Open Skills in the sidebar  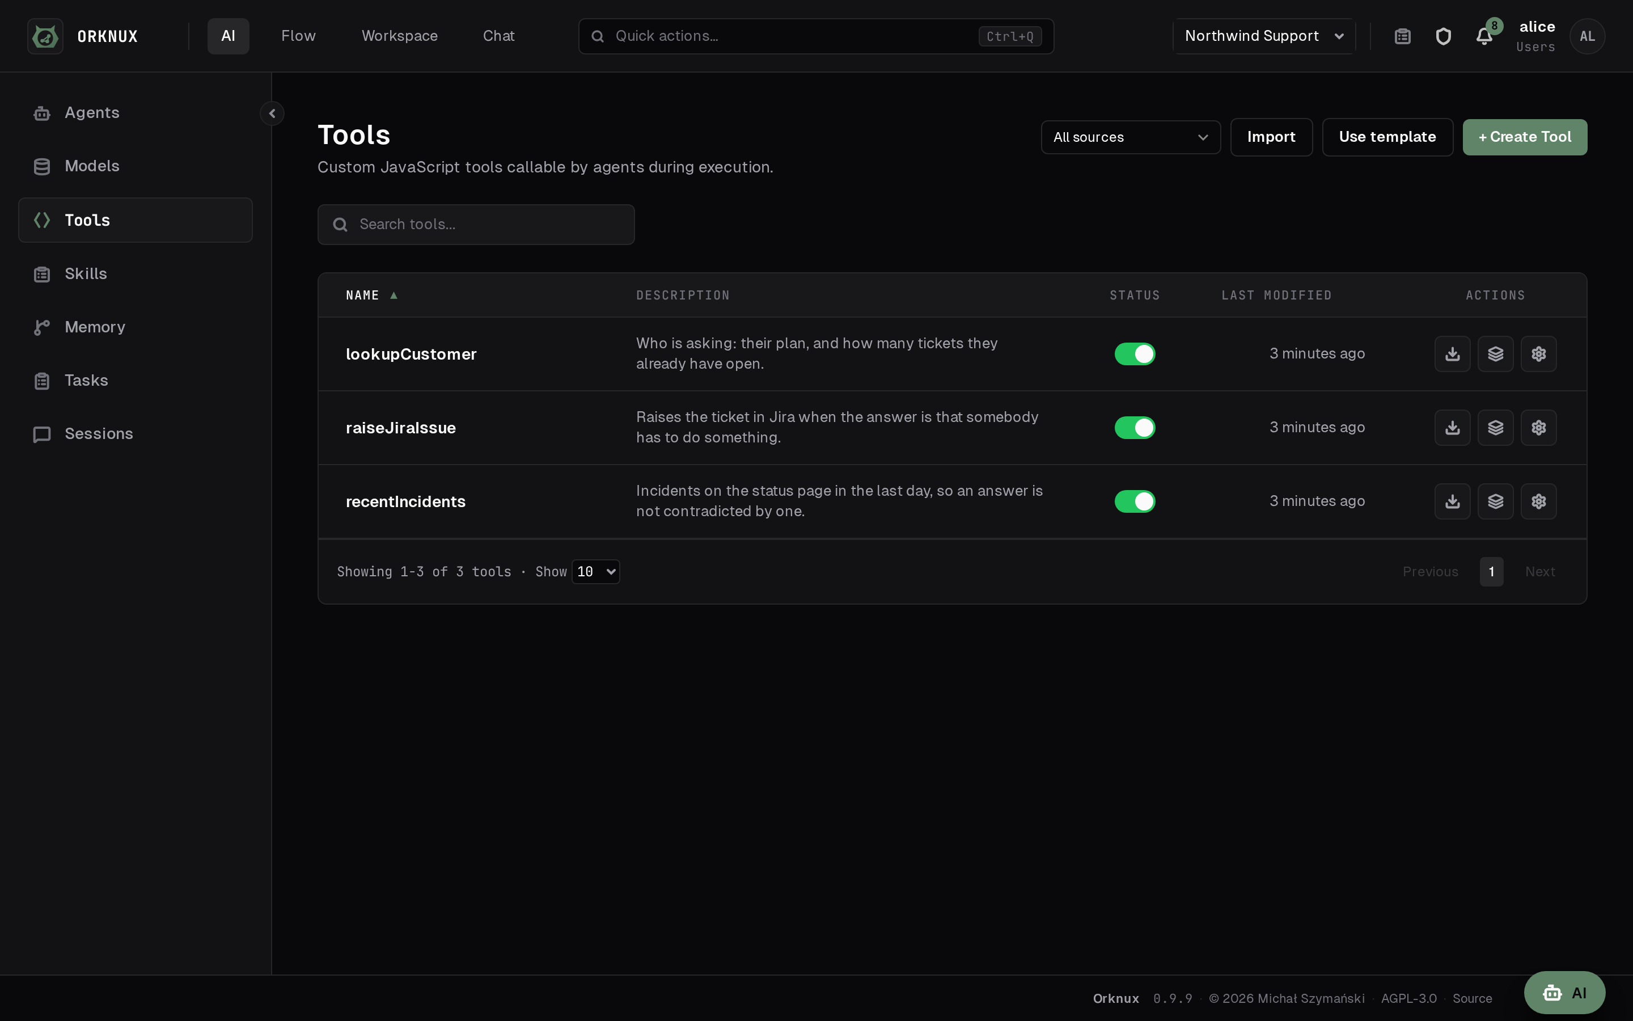(x=136, y=273)
